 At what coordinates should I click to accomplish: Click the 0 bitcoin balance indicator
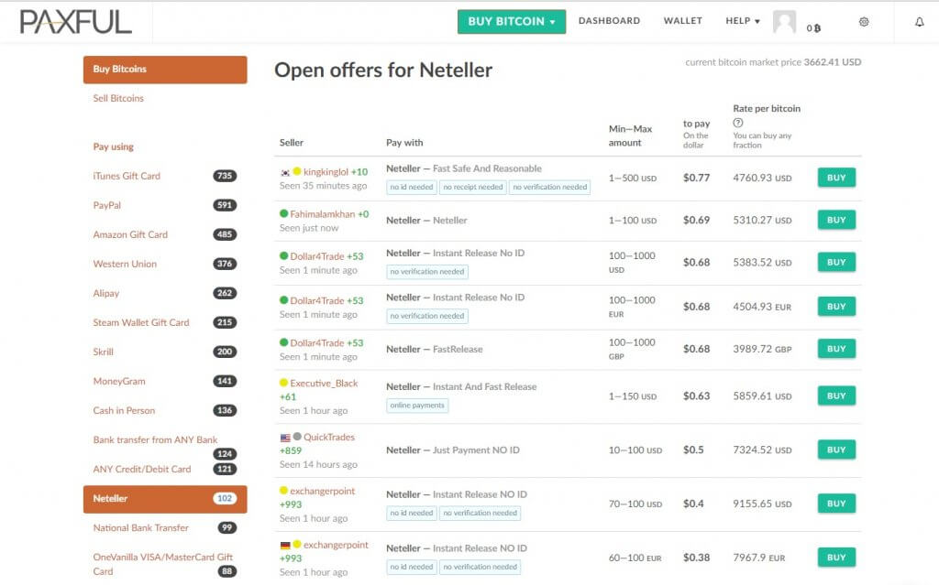813,28
